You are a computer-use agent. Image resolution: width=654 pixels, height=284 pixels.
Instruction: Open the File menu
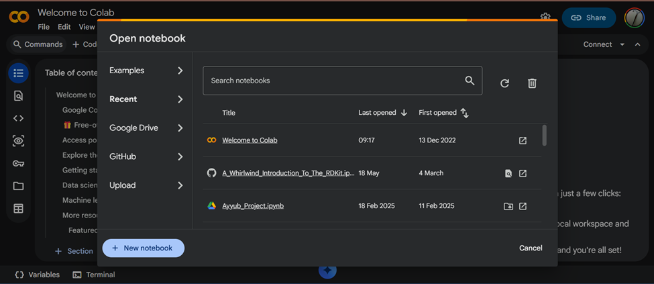click(44, 27)
